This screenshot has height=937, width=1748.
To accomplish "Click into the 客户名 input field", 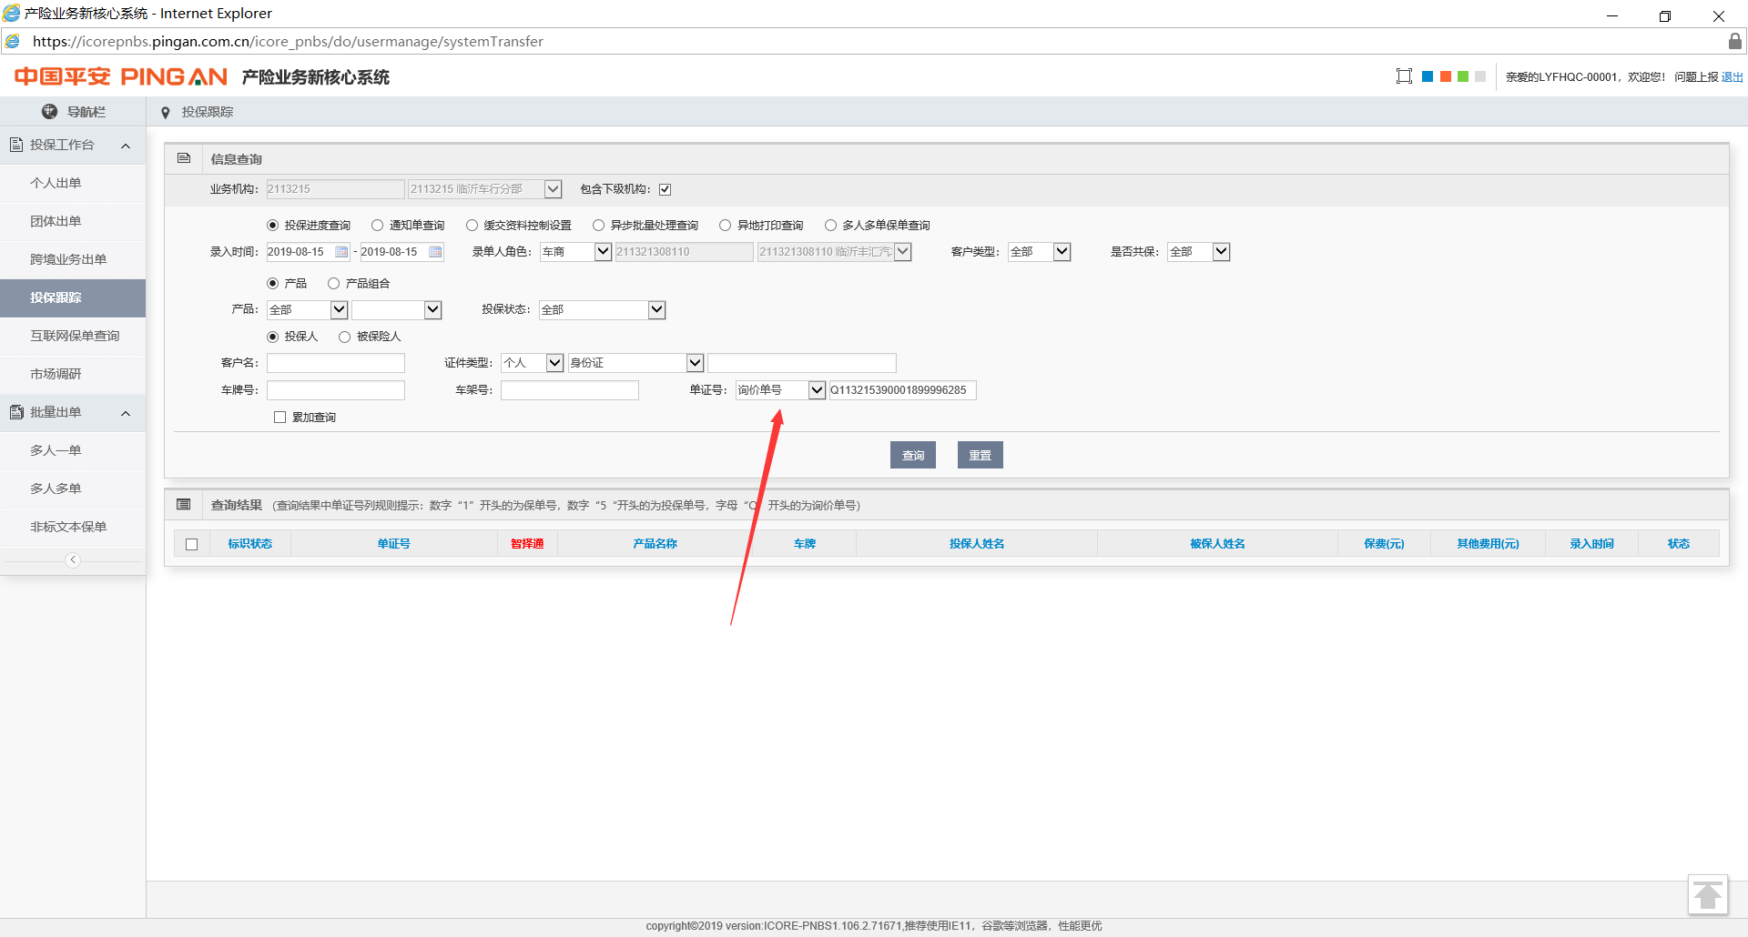I will click(x=336, y=363).
